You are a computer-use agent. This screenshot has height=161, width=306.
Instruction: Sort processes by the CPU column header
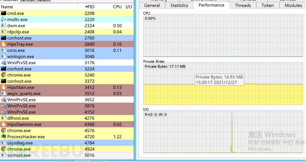(x=110, y=7)
